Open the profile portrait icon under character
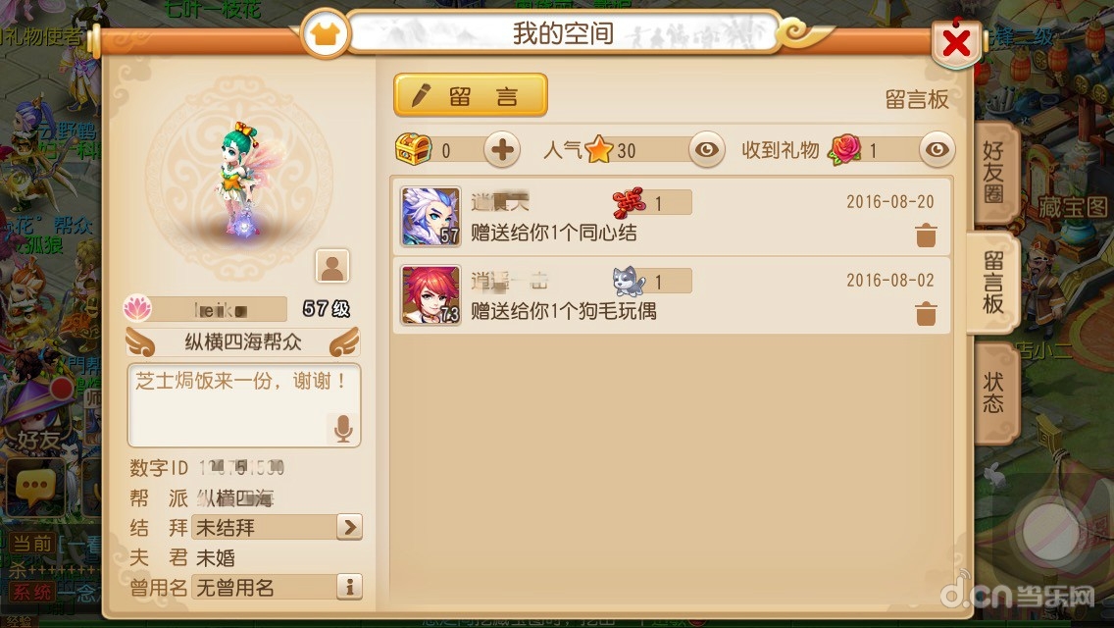This screenshot has width=1114, height=628. click(331, 267)
